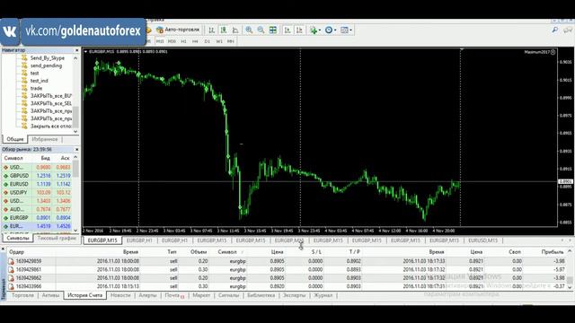Select the EURGBP row in Market Watch
Image resolution: width=575 pixels, height=323 pixels.
37,218
